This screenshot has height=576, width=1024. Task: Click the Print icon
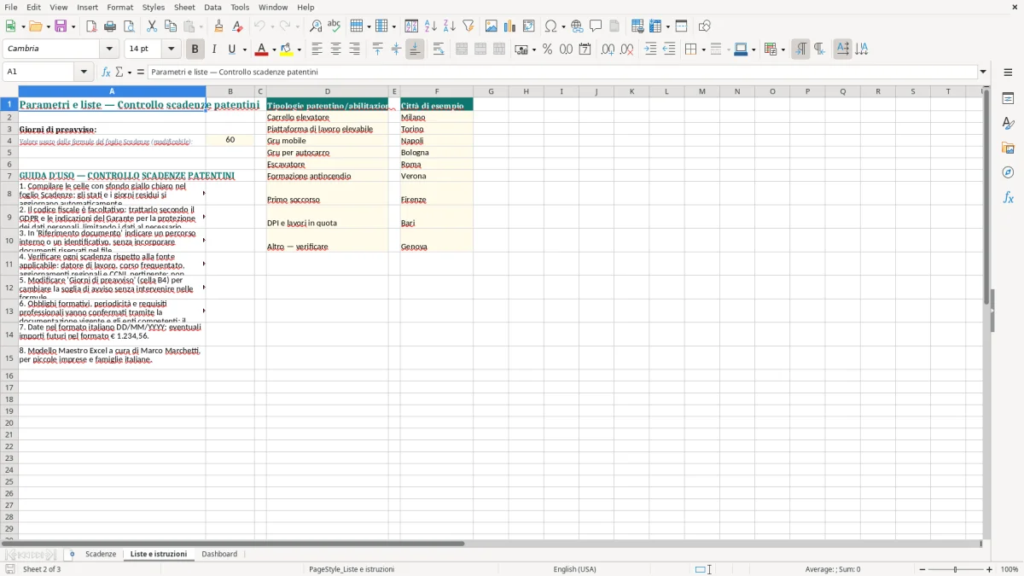[x=110, y=26]
